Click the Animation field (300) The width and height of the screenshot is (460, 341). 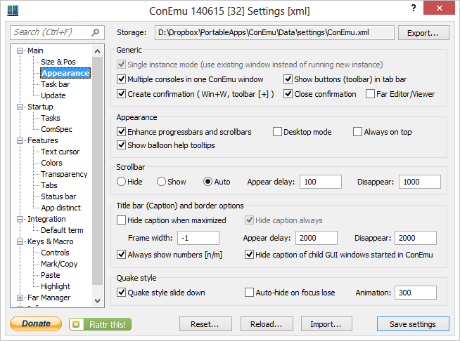click(416, 293)
